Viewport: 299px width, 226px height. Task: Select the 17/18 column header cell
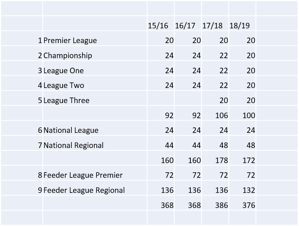point(215,23)
